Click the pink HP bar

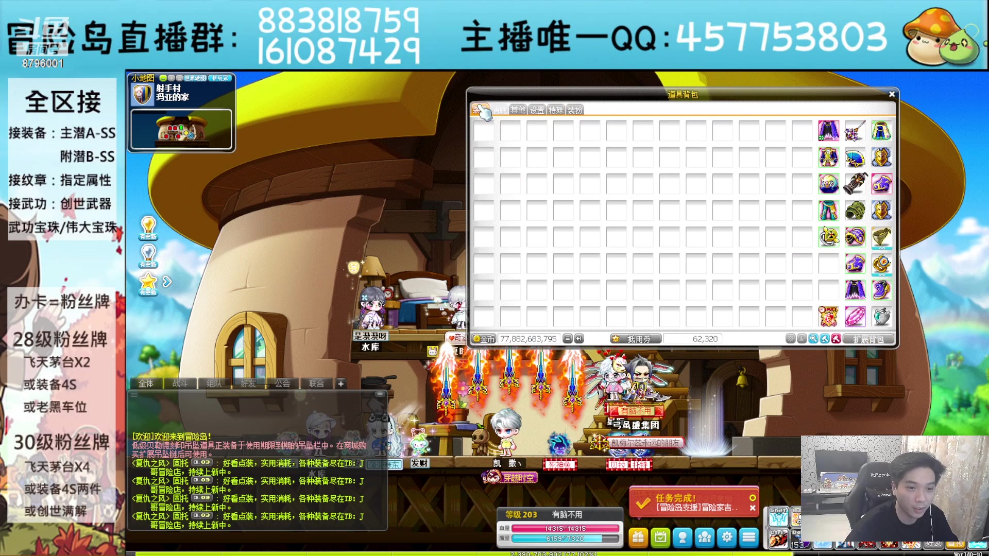click(x=566, y=529)
